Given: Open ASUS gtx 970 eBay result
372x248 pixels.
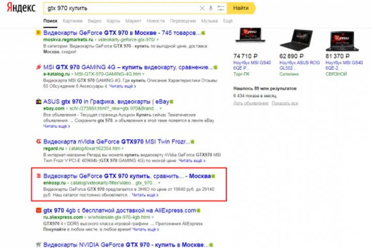Looking at the screenshot, I should [x=106, y=102].
